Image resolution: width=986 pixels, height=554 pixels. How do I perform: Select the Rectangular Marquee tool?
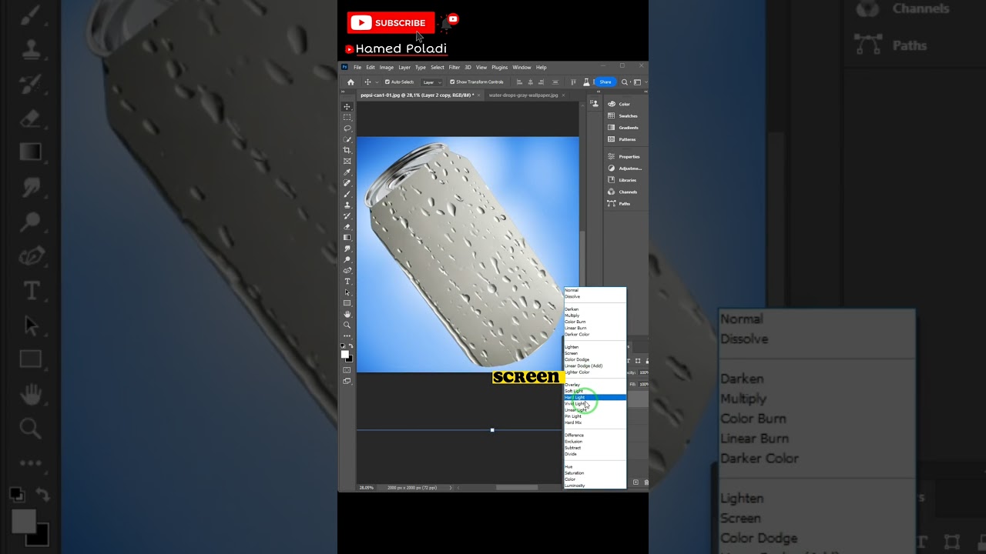click(347, 118)
